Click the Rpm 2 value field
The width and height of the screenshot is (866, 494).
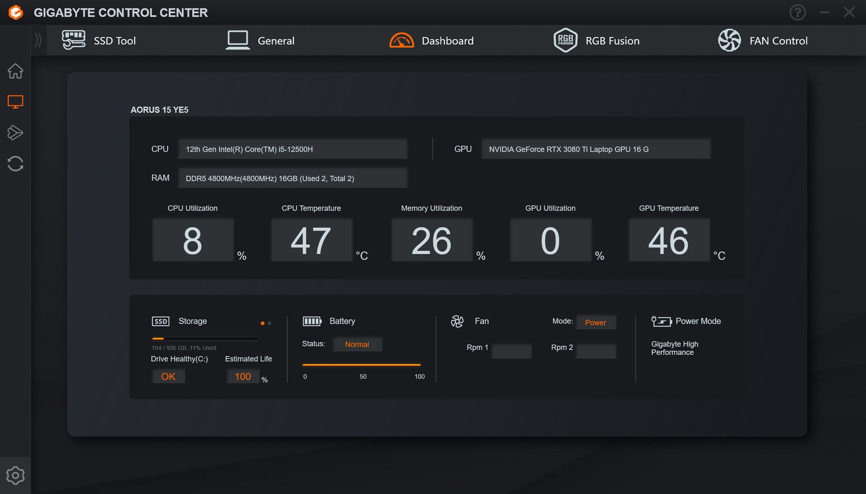pyautogui.click(x=596, y=351)
